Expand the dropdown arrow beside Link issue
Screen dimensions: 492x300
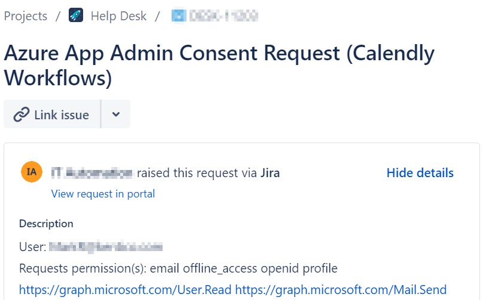tap(116, 115)
